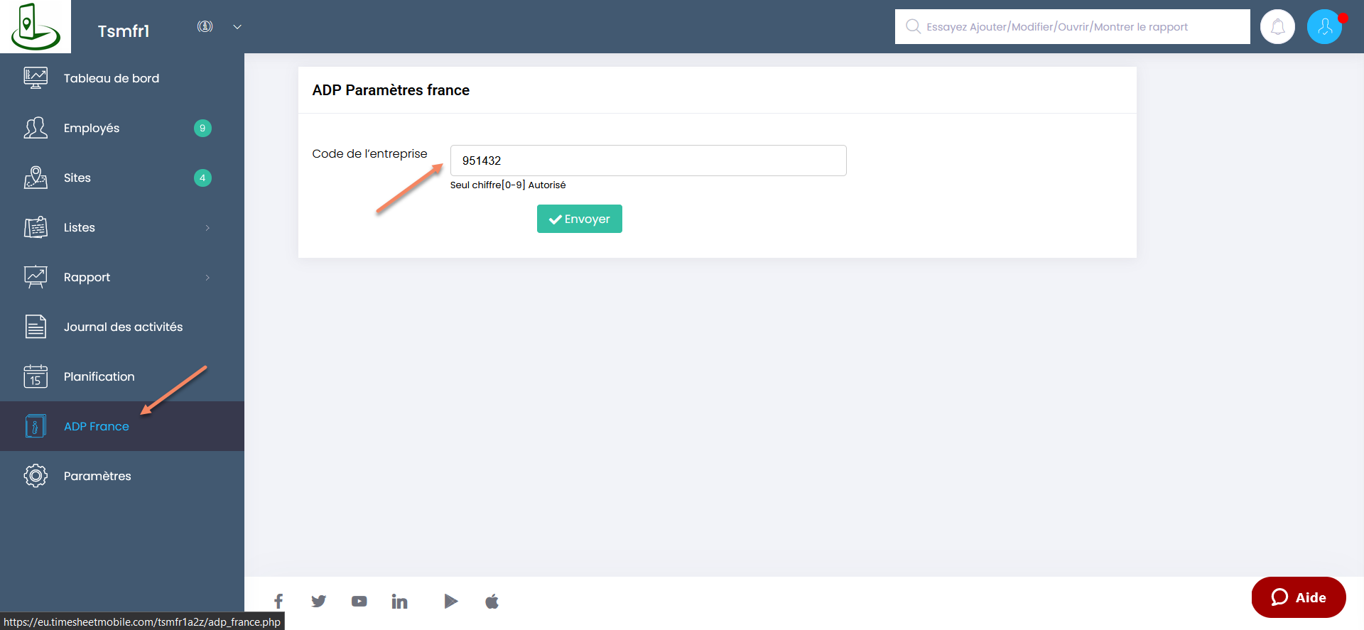Viewport: 1364px width, 630px height.
Task: Open the Apple App Store icon
Action: point(492,602)
